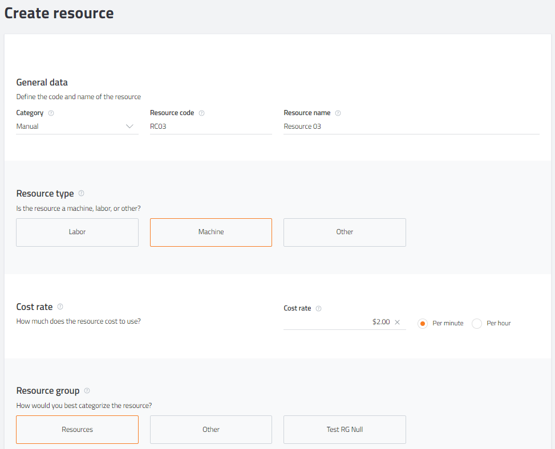Pick Other as the resource group

point(211,430)
